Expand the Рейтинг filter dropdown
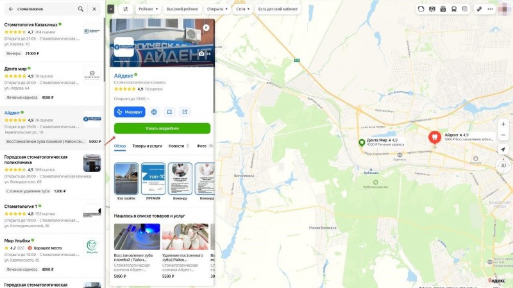The image size is (513, 288). pyautogui.click(x=148, y=9)
